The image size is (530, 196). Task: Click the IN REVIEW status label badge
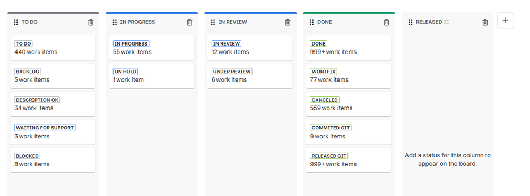coord(227,43)
